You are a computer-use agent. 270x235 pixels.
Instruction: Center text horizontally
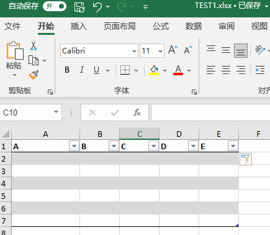pos(226,70)
